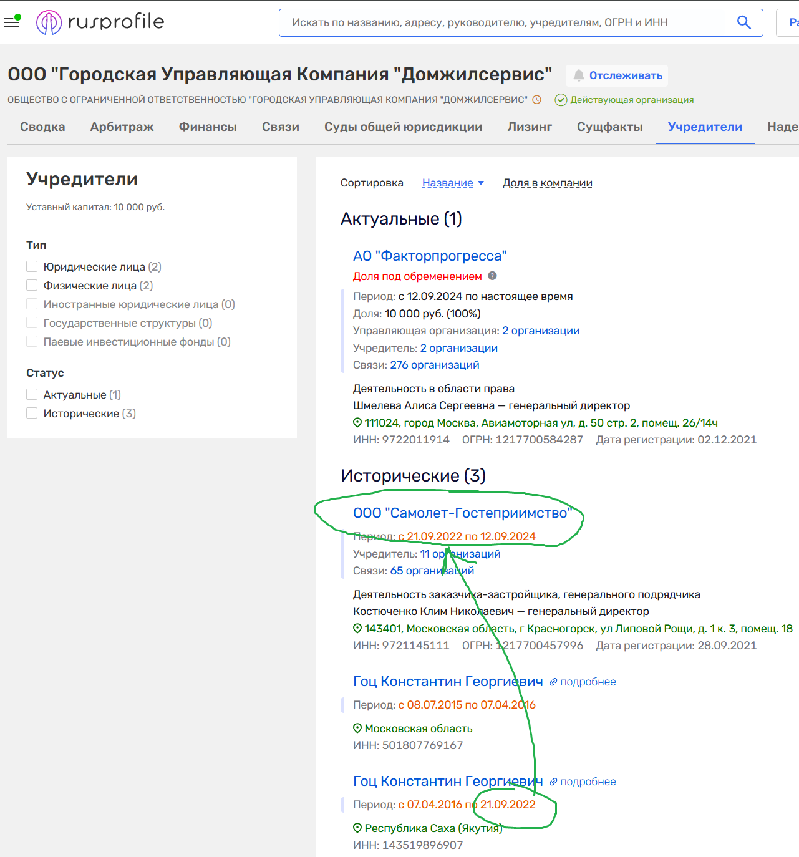This screenshot has height=857, width=799.
Task: Open Связи 65 организаций link
Action: pyautogui.click(x=432, y=571)
